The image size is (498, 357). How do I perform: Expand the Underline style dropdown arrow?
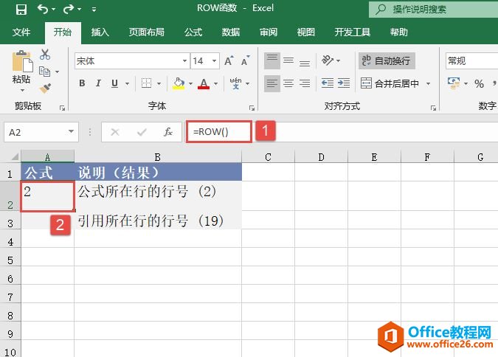[127, 83]
